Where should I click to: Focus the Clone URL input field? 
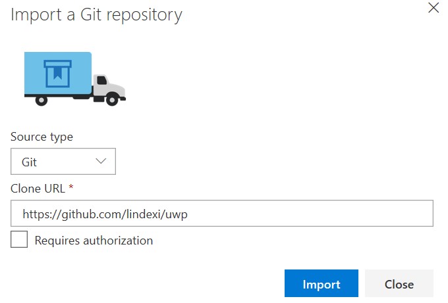222,213
